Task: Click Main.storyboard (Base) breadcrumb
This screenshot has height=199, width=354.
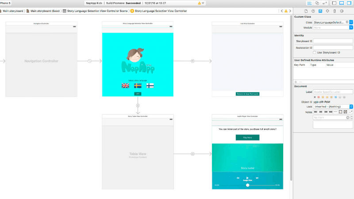Action: click(x=45, y=11)
